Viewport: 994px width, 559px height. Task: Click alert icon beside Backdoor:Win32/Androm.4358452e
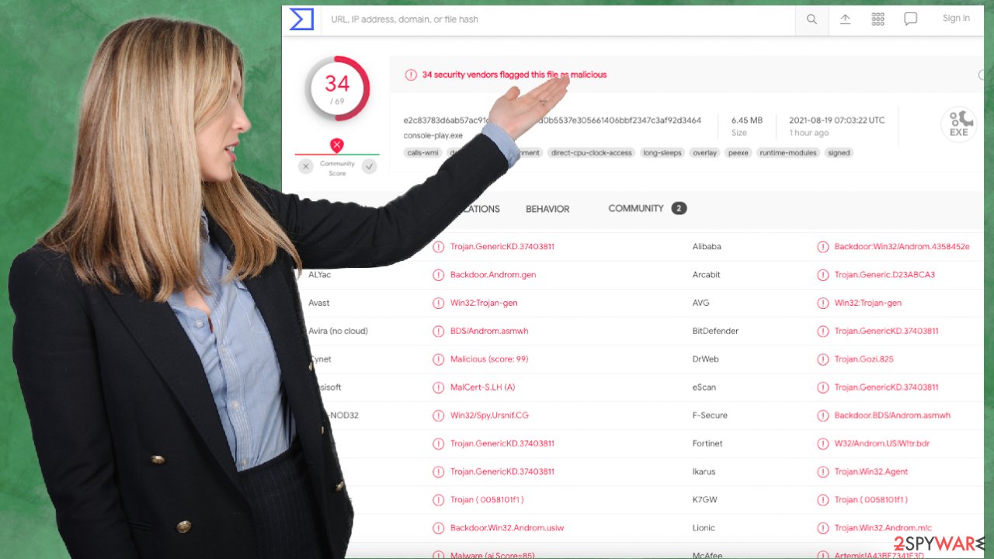tap(823, 247)
